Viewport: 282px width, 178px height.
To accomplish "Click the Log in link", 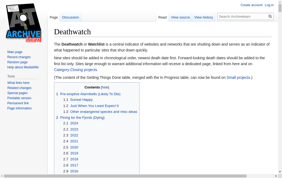I will pyautogui.click(x=269, y=5).
